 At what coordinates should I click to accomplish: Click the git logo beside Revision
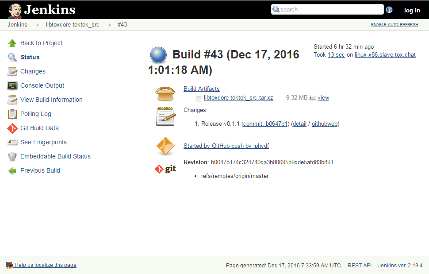tap(165, 169)
